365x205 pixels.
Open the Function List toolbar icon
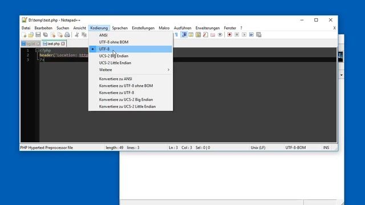click(x=205, y=35)
